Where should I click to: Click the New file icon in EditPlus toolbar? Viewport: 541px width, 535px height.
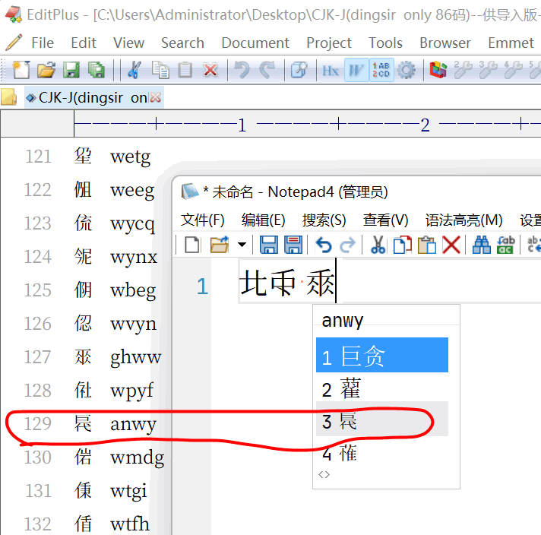22,71
